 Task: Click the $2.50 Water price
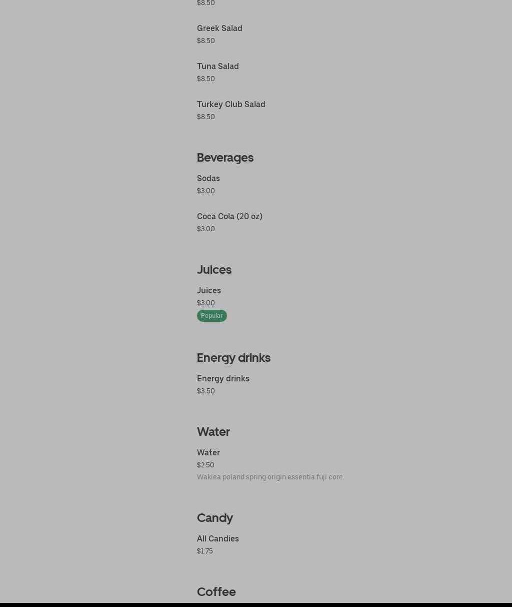pyautogui.click(x=205, y=465)
